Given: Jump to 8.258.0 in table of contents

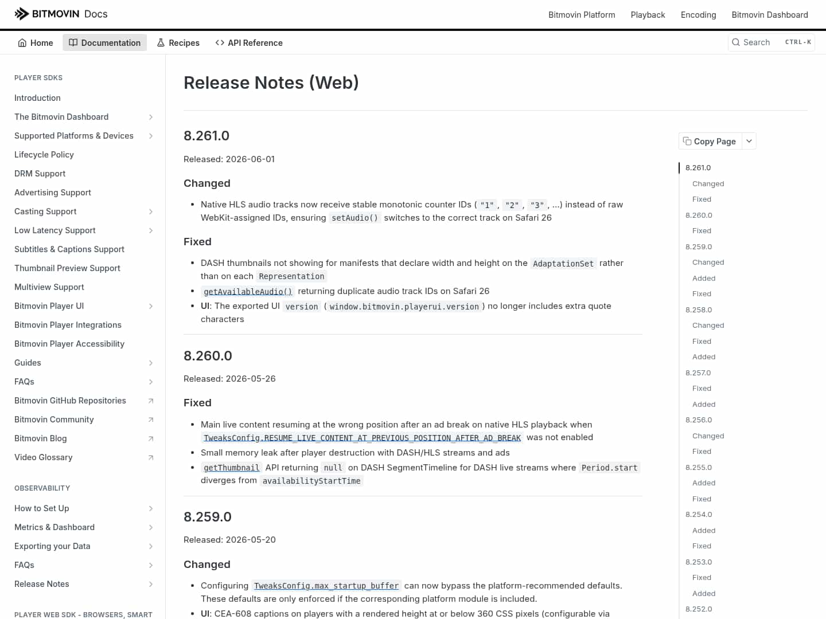Looking at the screenshot, I should click(699, 309).
